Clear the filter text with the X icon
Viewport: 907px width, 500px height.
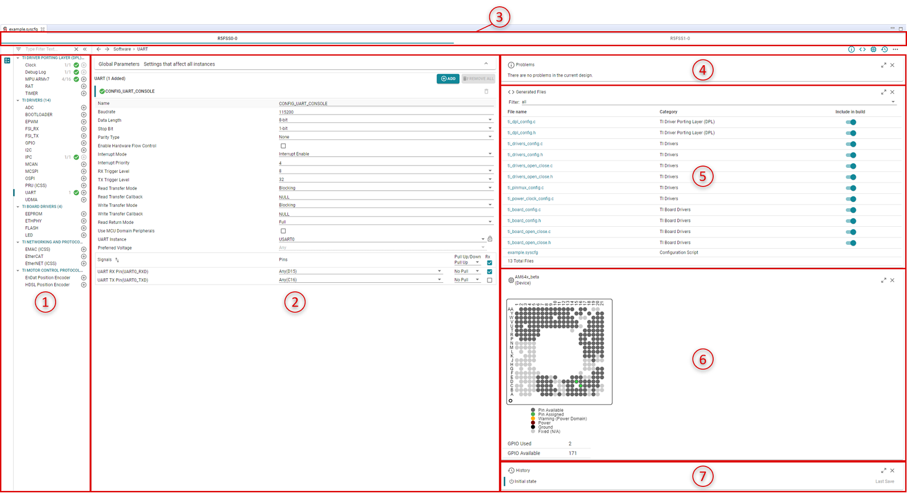tap(77, 49)
